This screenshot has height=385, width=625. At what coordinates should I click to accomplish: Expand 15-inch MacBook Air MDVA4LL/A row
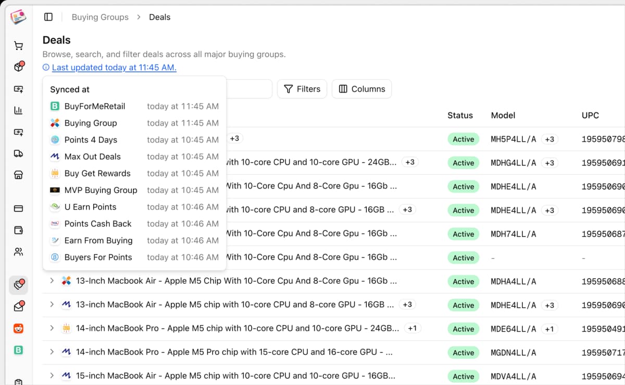(x=52, y=376)
